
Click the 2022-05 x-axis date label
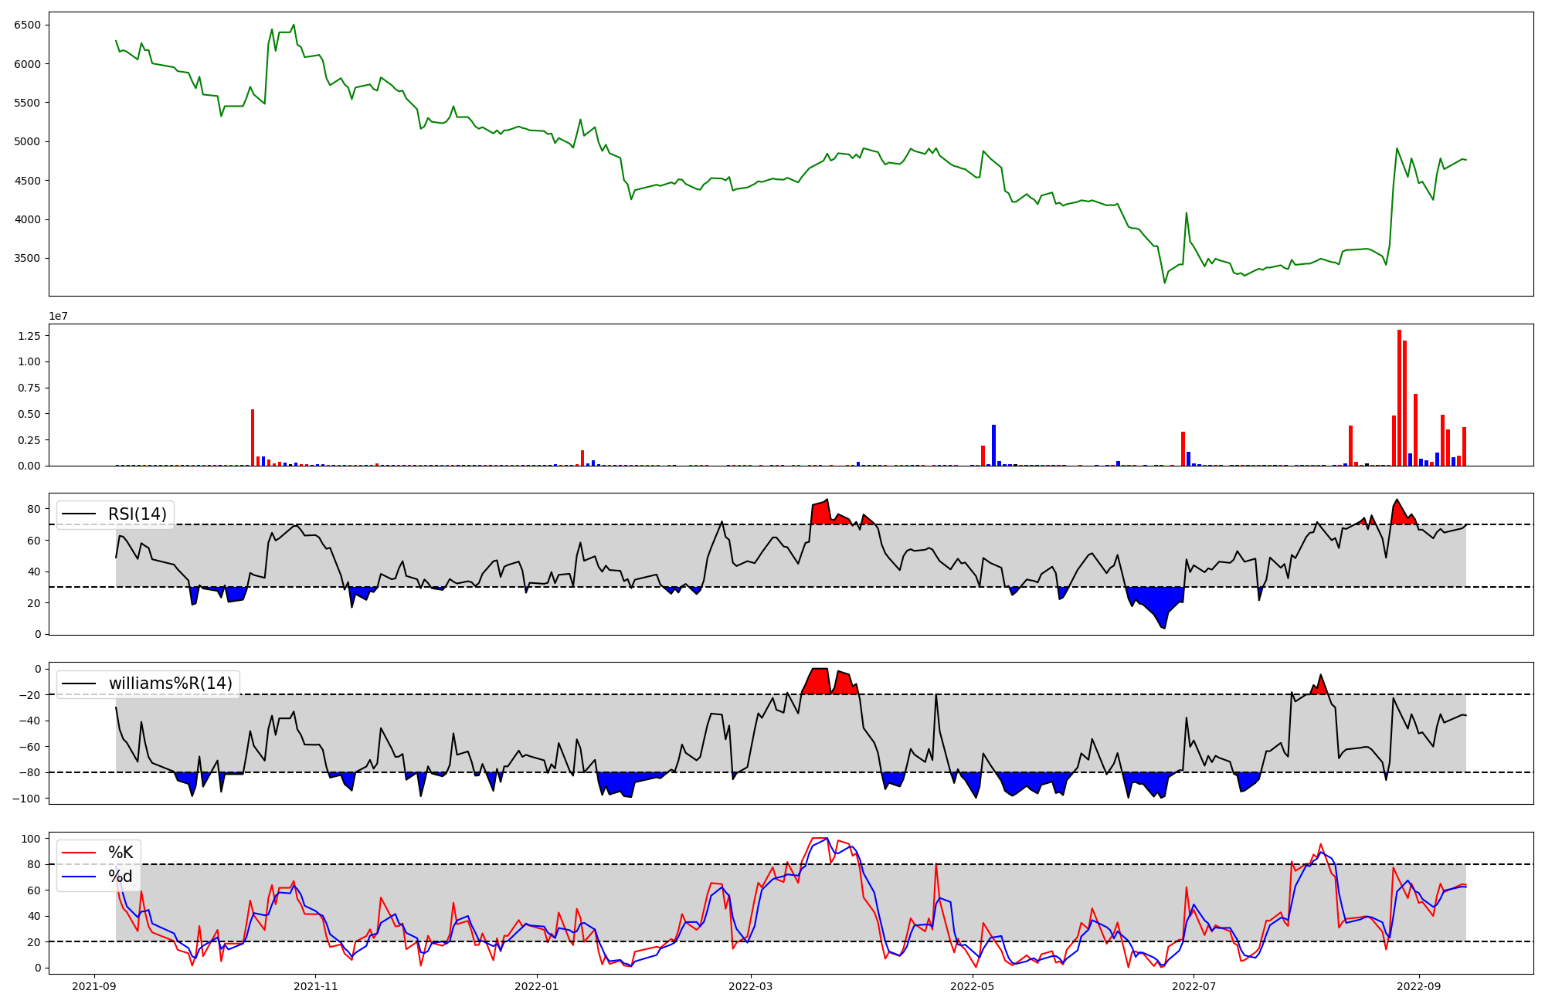972,986
